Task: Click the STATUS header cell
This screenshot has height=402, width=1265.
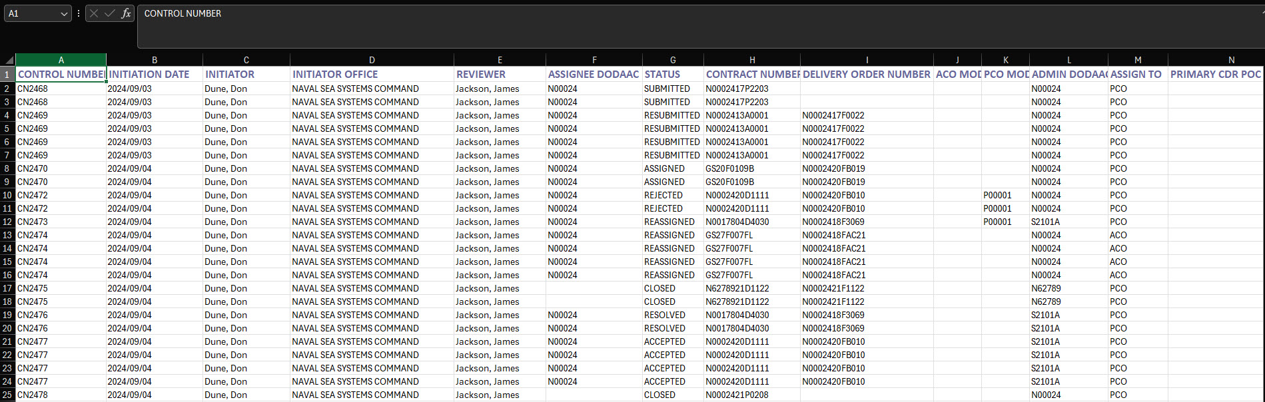Action: click(x=673, y=75)
